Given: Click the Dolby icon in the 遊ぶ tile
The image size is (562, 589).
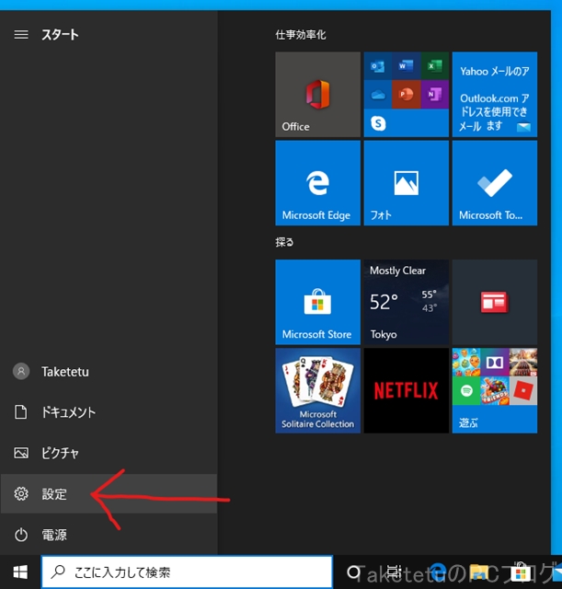Looking at the screenshot, I should [x=495, y=363].
